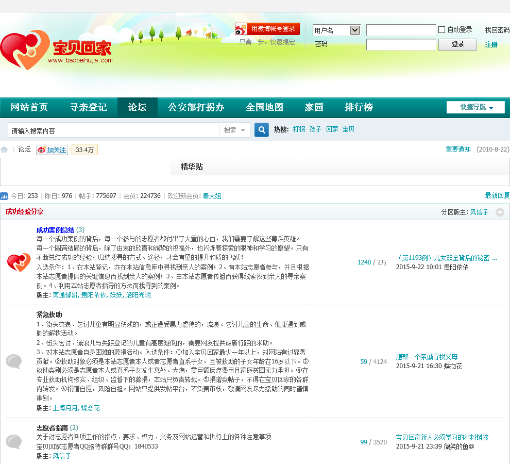Image resolution: width=510 pixels, height=464 pixels.
Task: Collapse the 成功经验分享 section
Action: (500, 212)
